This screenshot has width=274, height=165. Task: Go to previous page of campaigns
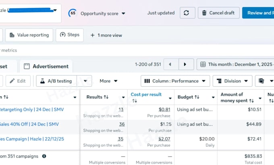pos(171,64)
